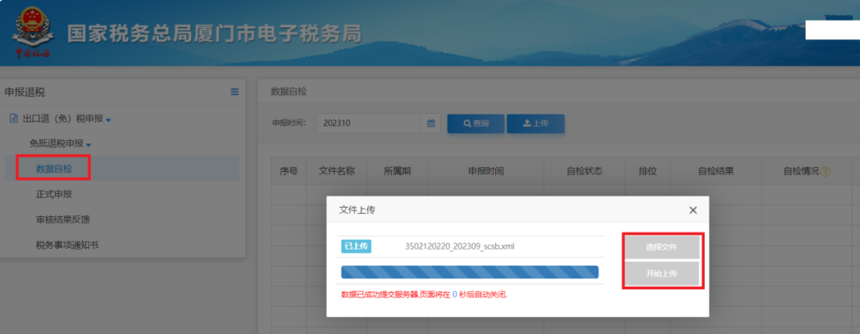Click the document icon beside 出口退（免）税申报
The image size is (860, 334).
[14, 118]
